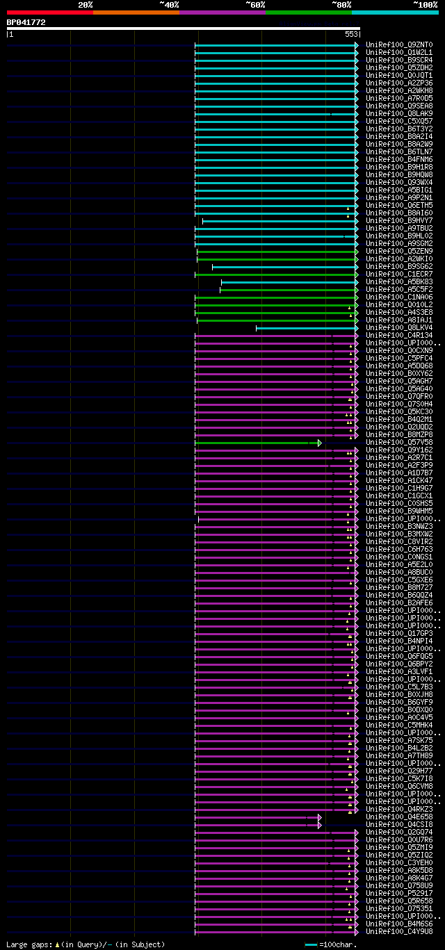The image size is (445, 950).
Task: Select the UniRef100_Q2GQ74 label
Action: 399,833
